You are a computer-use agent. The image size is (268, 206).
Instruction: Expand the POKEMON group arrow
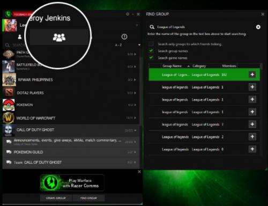click(x=135, y=105)
